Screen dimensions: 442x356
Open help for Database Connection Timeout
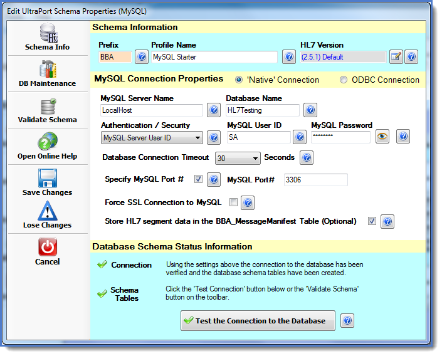pos(307,157)
